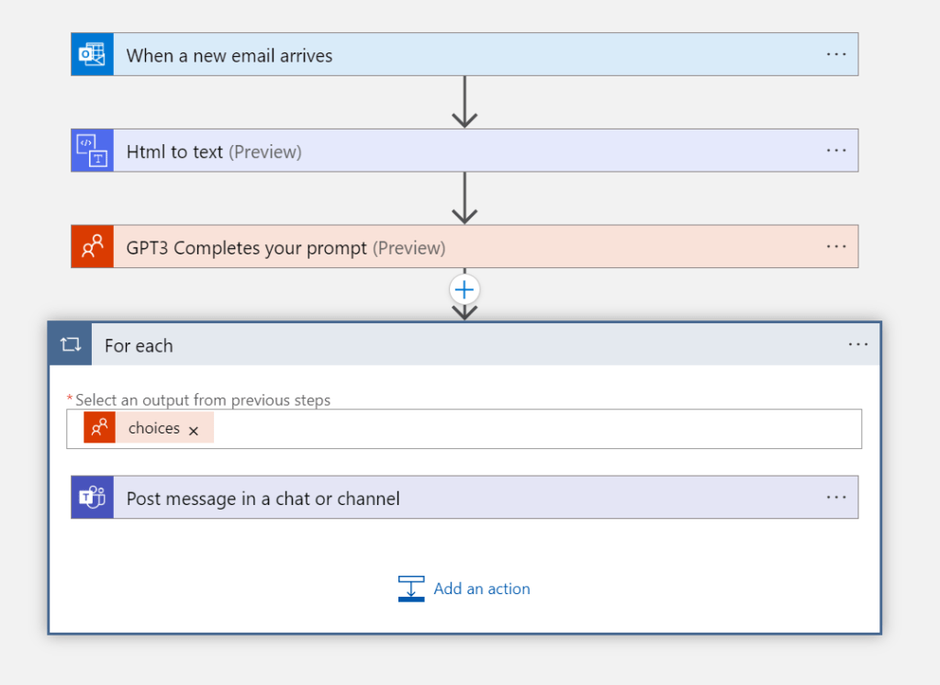Click the output field containing the choices token
Screen dimensions: 940x685
coord(464,429)
